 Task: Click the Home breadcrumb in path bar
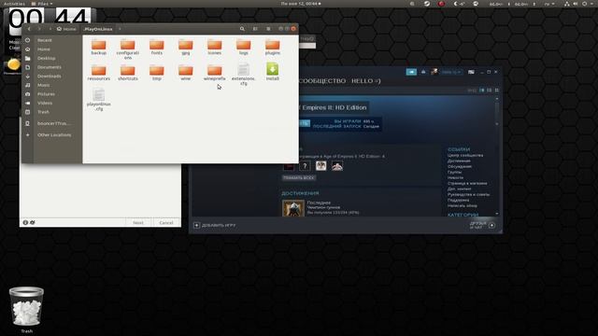click(x=66, y=29)
